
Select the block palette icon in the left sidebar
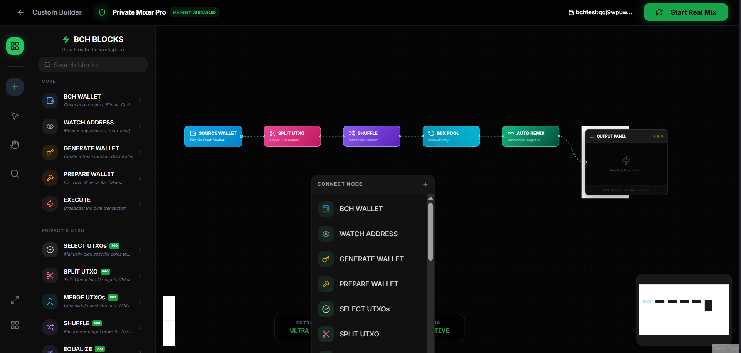[15, 46]
